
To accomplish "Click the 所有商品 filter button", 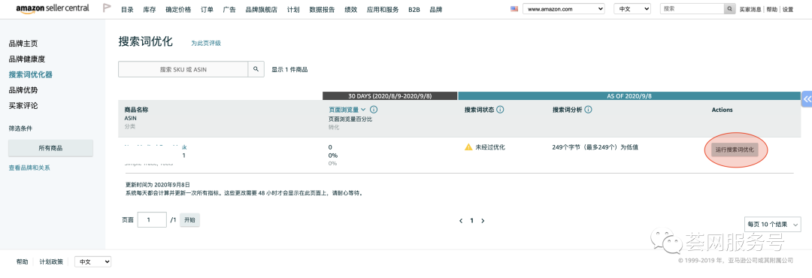I will click(x=51, y=148).
